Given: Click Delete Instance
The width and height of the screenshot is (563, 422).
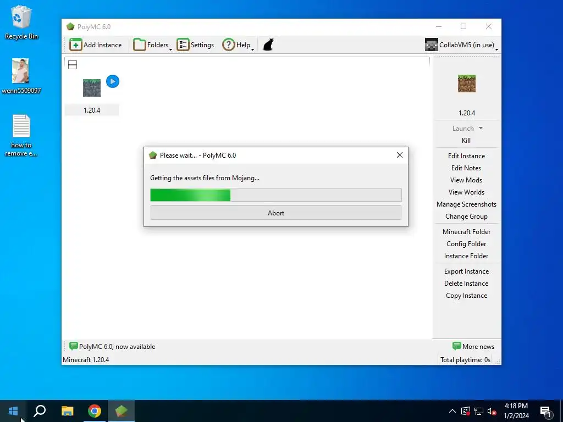Looking at the screenshot, I should (466, 284).
